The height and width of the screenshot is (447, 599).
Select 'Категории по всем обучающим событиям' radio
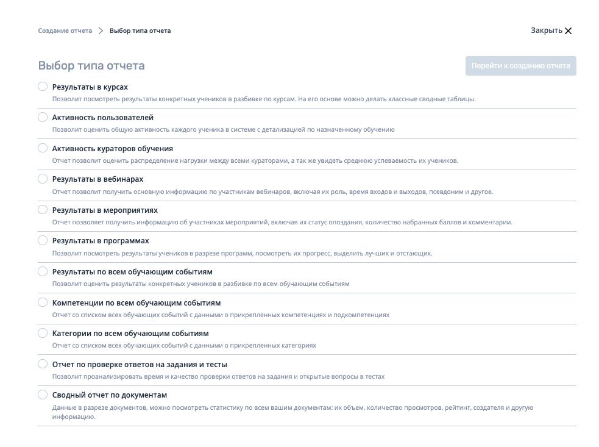[x=43, y=333]
